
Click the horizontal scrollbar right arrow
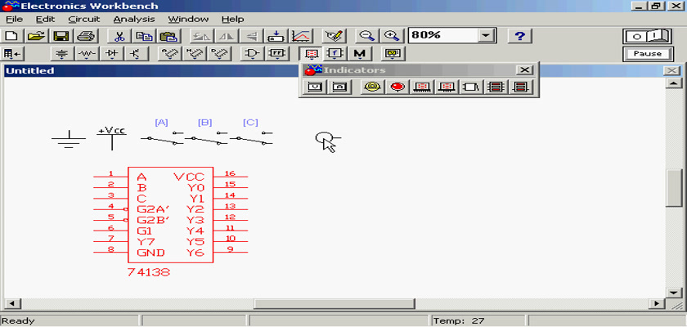pyautogui.click(x=657, y=303)
